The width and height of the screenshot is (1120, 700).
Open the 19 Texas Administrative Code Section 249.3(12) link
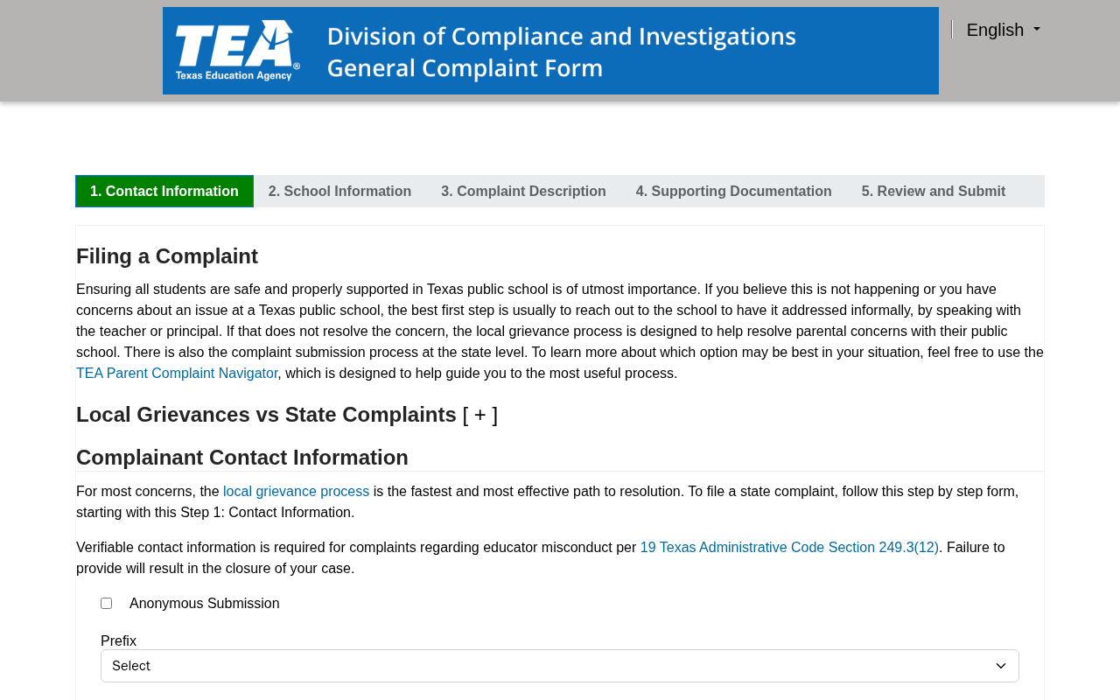click(x=789, y=548)
